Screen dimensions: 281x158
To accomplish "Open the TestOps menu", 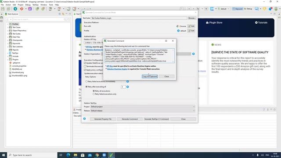I will pos(36,5).
